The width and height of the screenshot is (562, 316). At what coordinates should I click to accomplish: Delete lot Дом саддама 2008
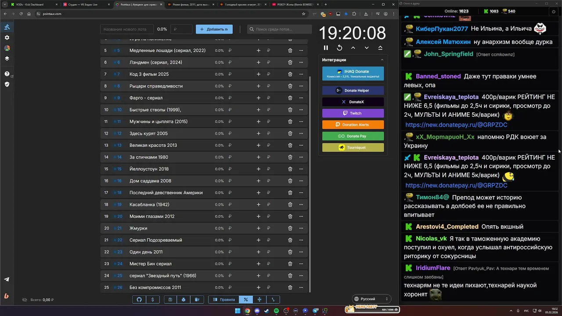(x=290, y=181)
